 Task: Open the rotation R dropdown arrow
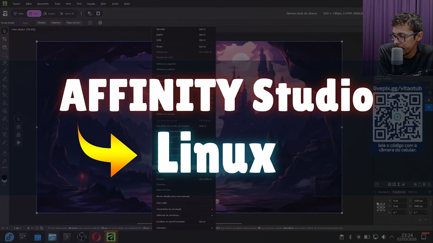(x=405, y=212)
